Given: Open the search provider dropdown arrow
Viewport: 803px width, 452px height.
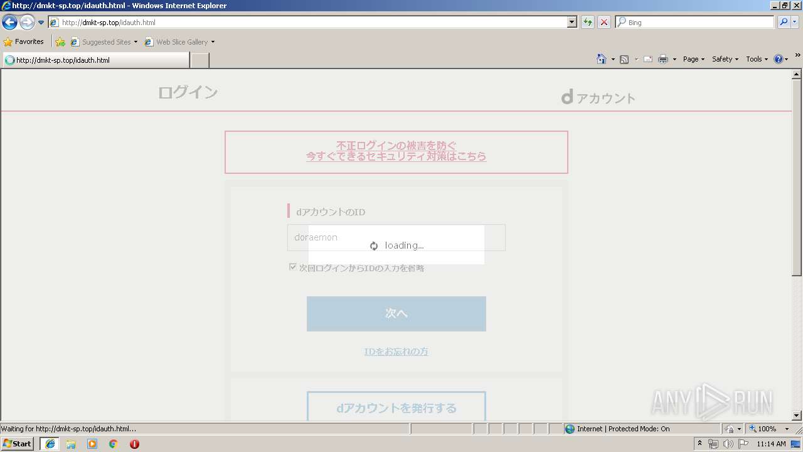Looking at the screenshot, I should coord(795,22).
